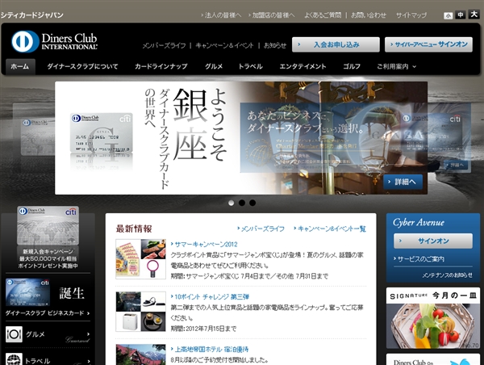Show the third carousel slide dot

(252, 203)
